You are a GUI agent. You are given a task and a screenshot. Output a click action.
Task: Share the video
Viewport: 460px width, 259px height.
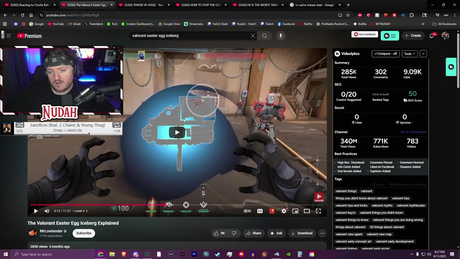coord(253,233)
